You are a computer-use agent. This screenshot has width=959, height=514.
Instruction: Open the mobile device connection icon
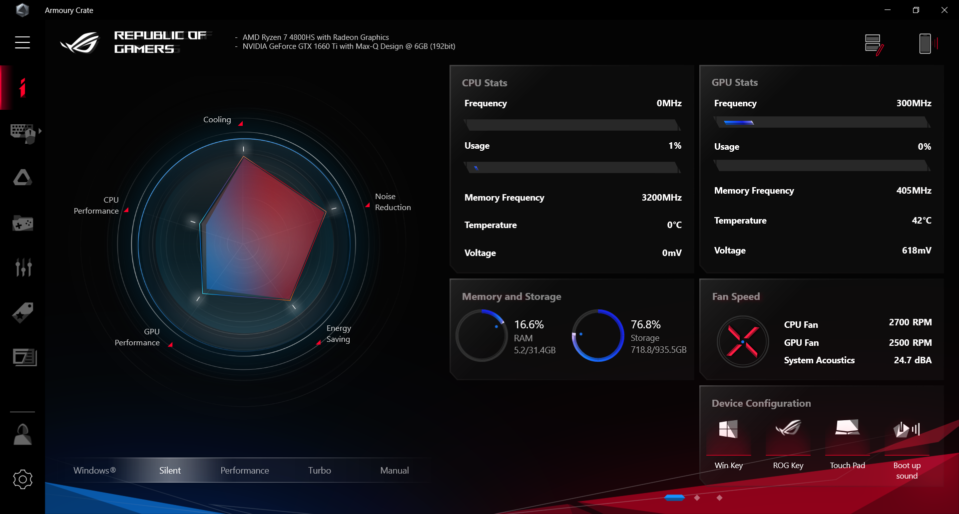(x=928, y=43)
